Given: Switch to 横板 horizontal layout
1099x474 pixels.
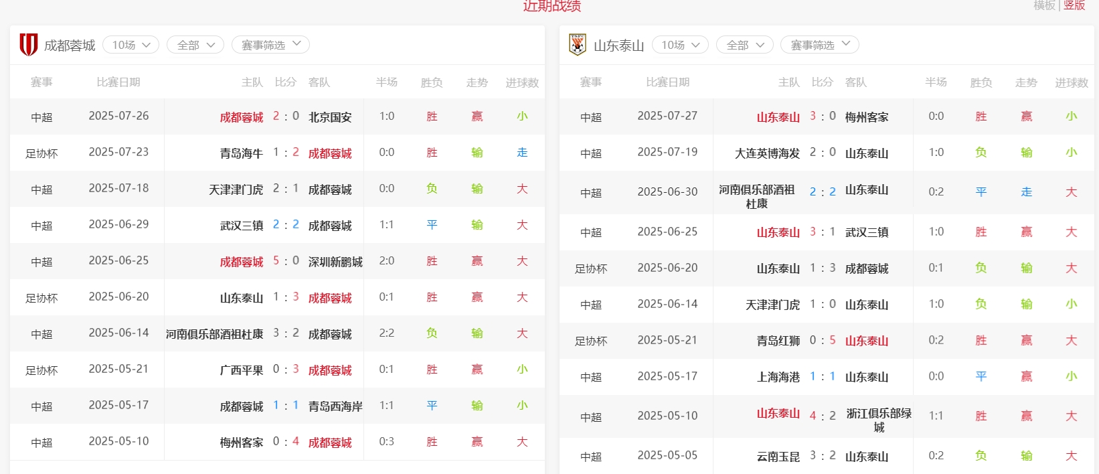Looking at the screenshot, I should tap(1044, 5).
